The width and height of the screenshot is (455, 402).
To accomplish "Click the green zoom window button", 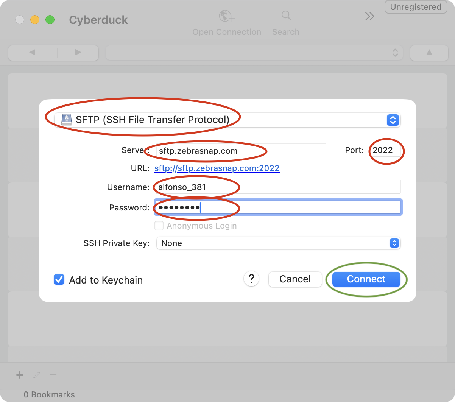I will point(50,20).
